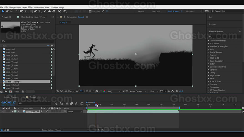Select the Pen tool
The image size is (244, 137).
pyautogui.click(x=35, y=11)
